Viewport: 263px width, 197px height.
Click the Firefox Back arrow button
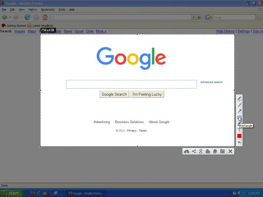coord(5,17)
